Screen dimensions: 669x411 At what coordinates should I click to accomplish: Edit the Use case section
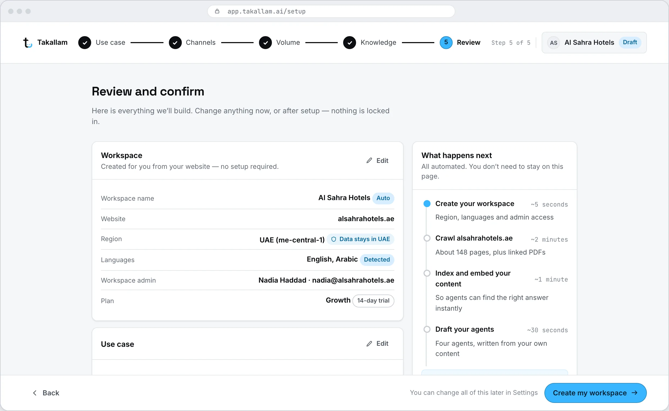tap(377, 344)
